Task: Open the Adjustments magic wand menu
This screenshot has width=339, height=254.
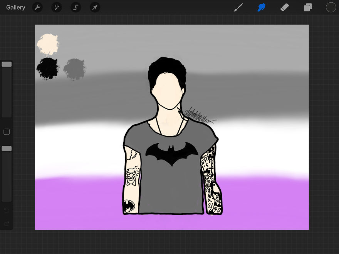Action: (x=57, y=7)
